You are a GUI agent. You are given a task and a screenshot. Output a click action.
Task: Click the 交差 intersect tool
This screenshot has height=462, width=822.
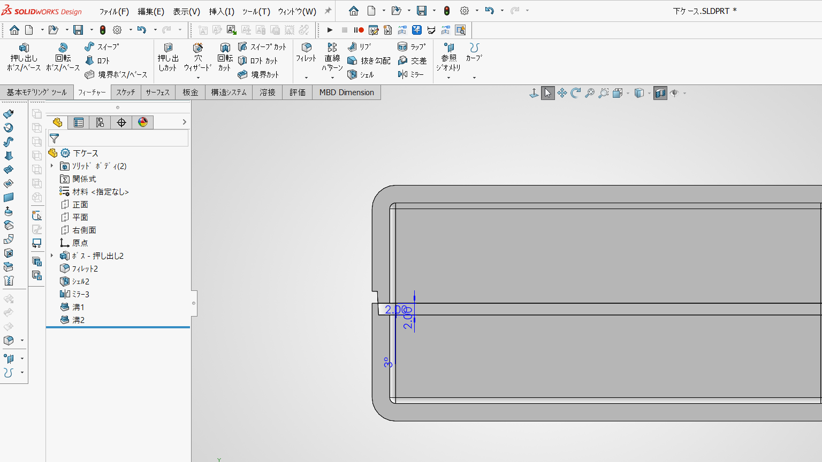[412, 60]
